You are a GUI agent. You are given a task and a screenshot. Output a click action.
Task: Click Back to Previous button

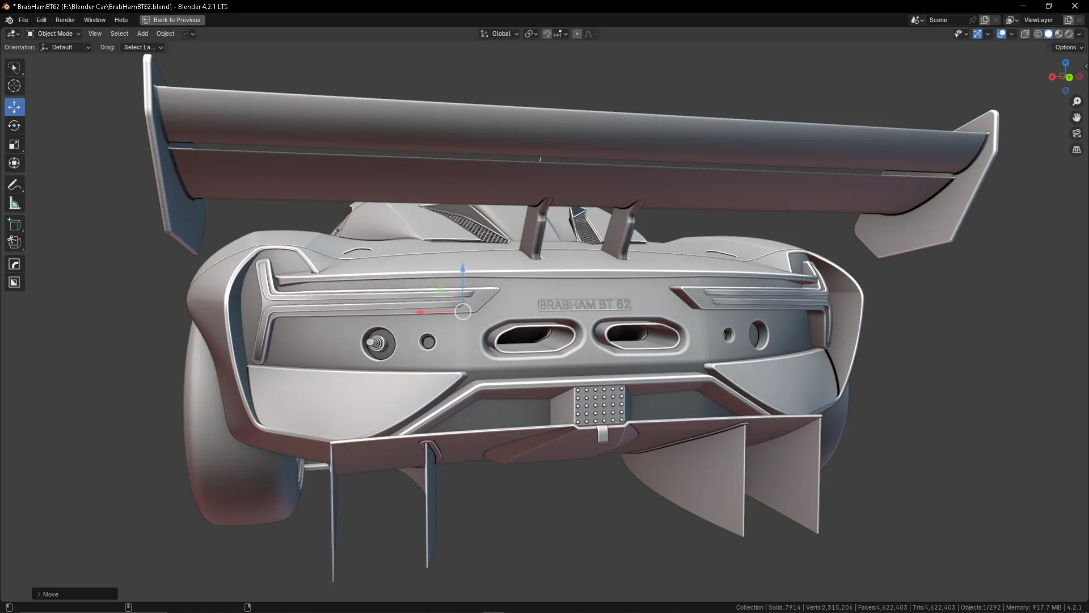point(172,20)
